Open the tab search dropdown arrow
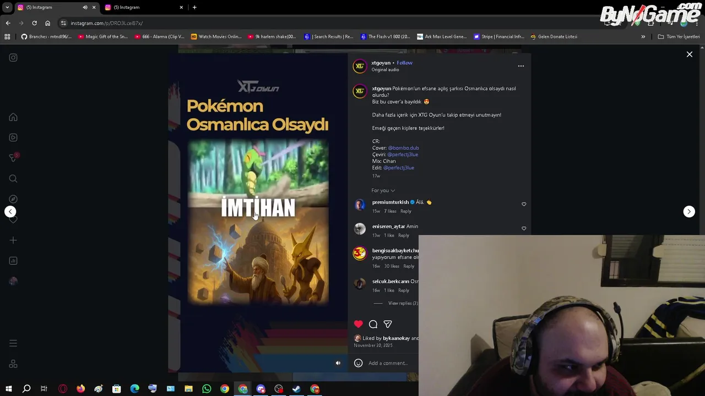 pos(7,7)
